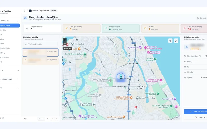Click Legend Danang Golf Resort marker
The image size is (207, 129).
coord(158,94)
